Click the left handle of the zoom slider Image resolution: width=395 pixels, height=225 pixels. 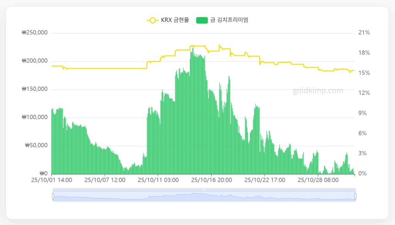[53, 196]
